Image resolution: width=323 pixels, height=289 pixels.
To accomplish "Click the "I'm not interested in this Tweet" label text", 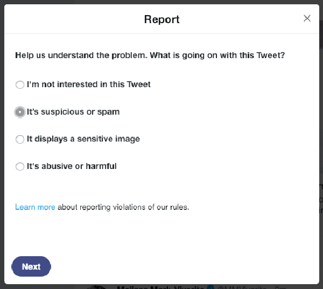I will (x=89, y=84).
